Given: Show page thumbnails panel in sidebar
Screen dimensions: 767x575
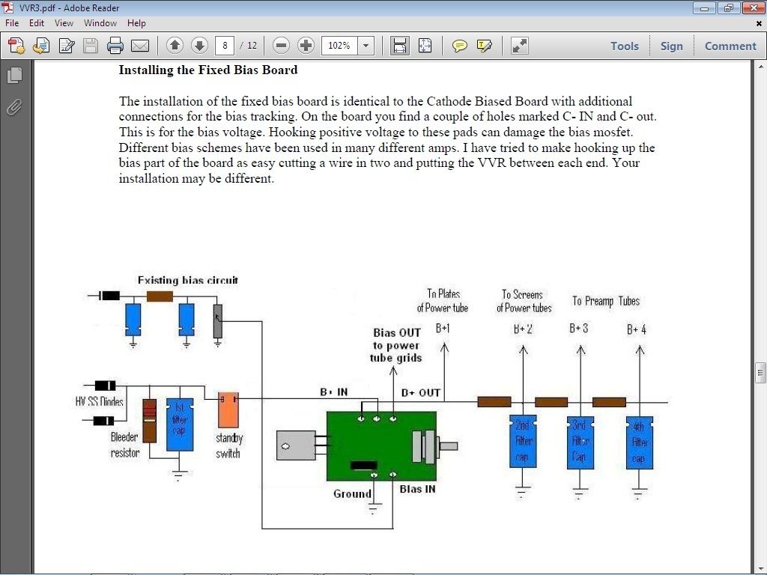Looking at the screenshot, I should (x=15, y=75).
